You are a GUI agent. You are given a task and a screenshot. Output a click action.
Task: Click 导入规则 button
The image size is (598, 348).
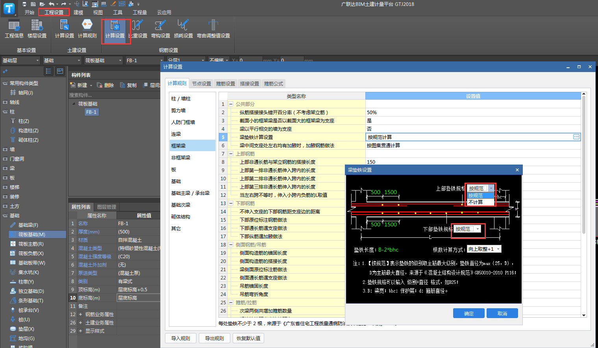click(181, 338)
